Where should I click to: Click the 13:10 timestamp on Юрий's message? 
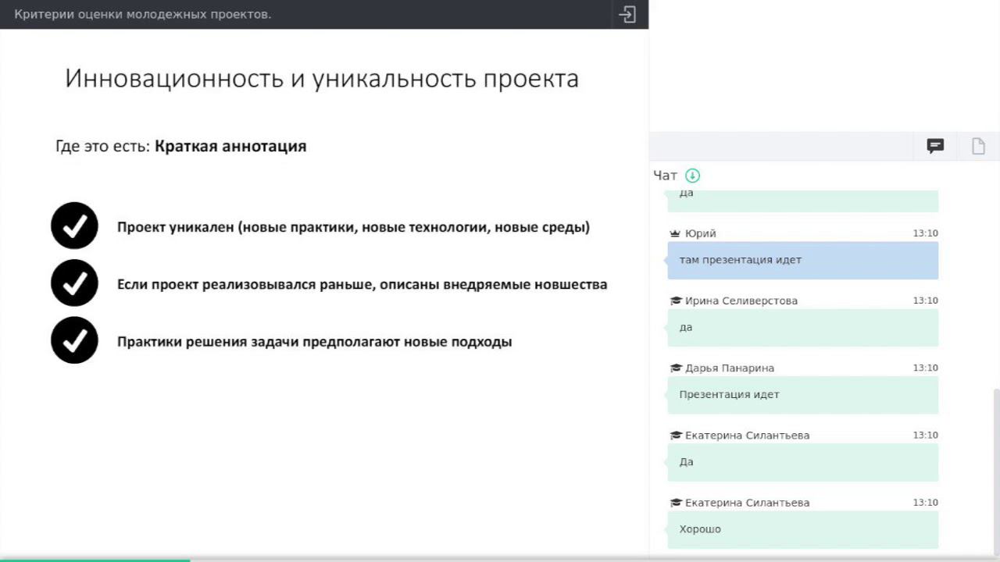tap(926, 233)
